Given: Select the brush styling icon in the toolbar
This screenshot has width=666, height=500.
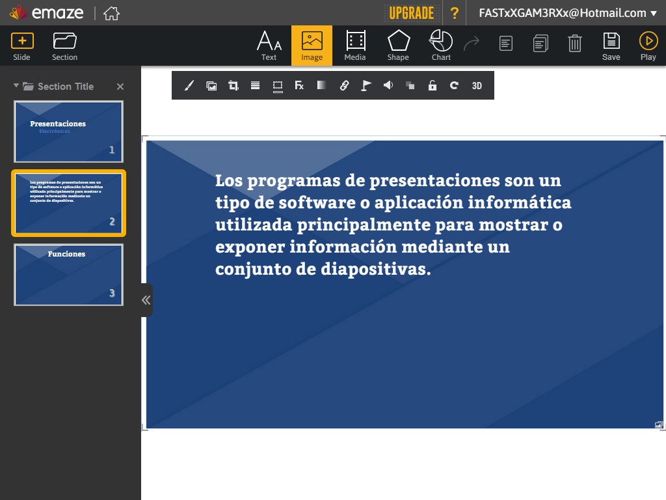Looking at the screenshot, I should [x=189, y=85].
